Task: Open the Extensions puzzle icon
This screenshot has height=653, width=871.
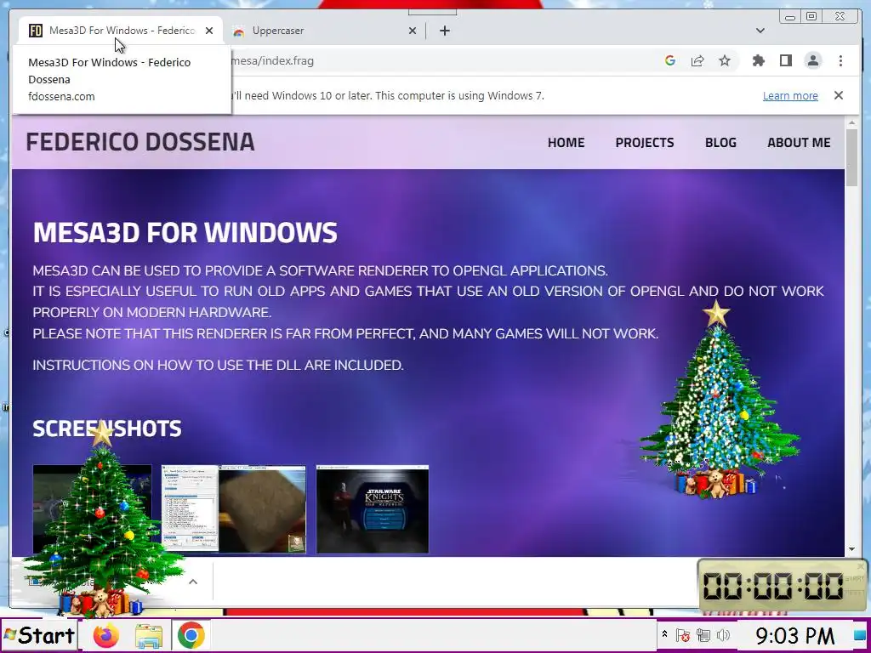Action: coord(758,60)
